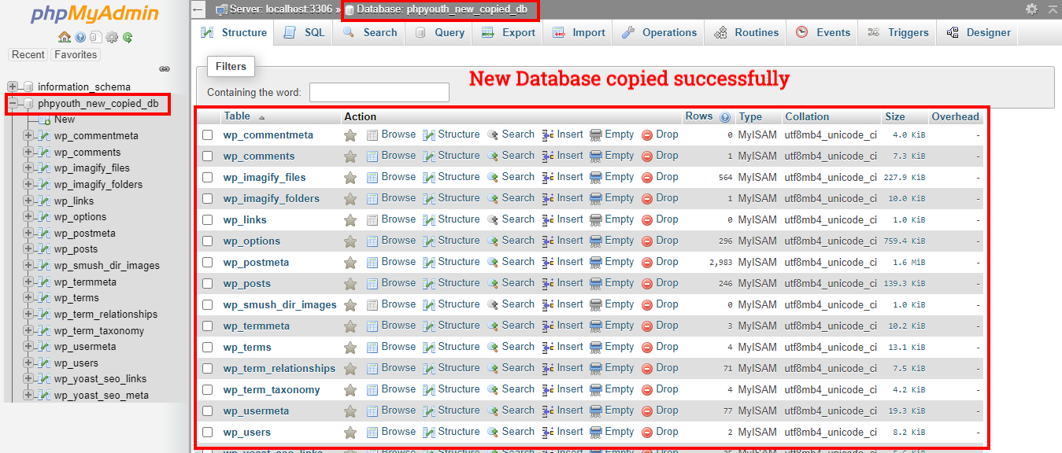Click the 2,983 rows value of wp_postmeta
The image size is (1062, 453).
720,263
